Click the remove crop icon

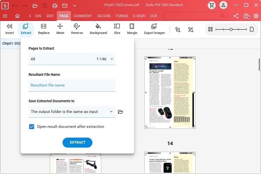coord(191,30)
